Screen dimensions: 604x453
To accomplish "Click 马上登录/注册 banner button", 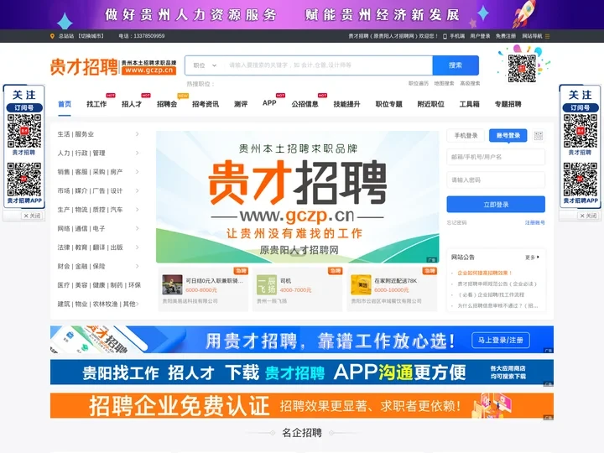I will pyautogui.click(x=500, y=340).
